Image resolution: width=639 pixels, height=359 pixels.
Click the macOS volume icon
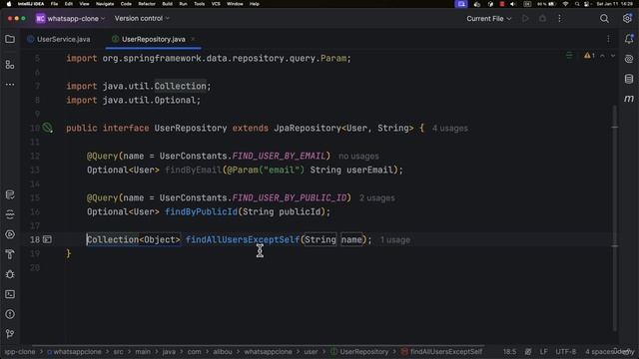coord(513,4)
